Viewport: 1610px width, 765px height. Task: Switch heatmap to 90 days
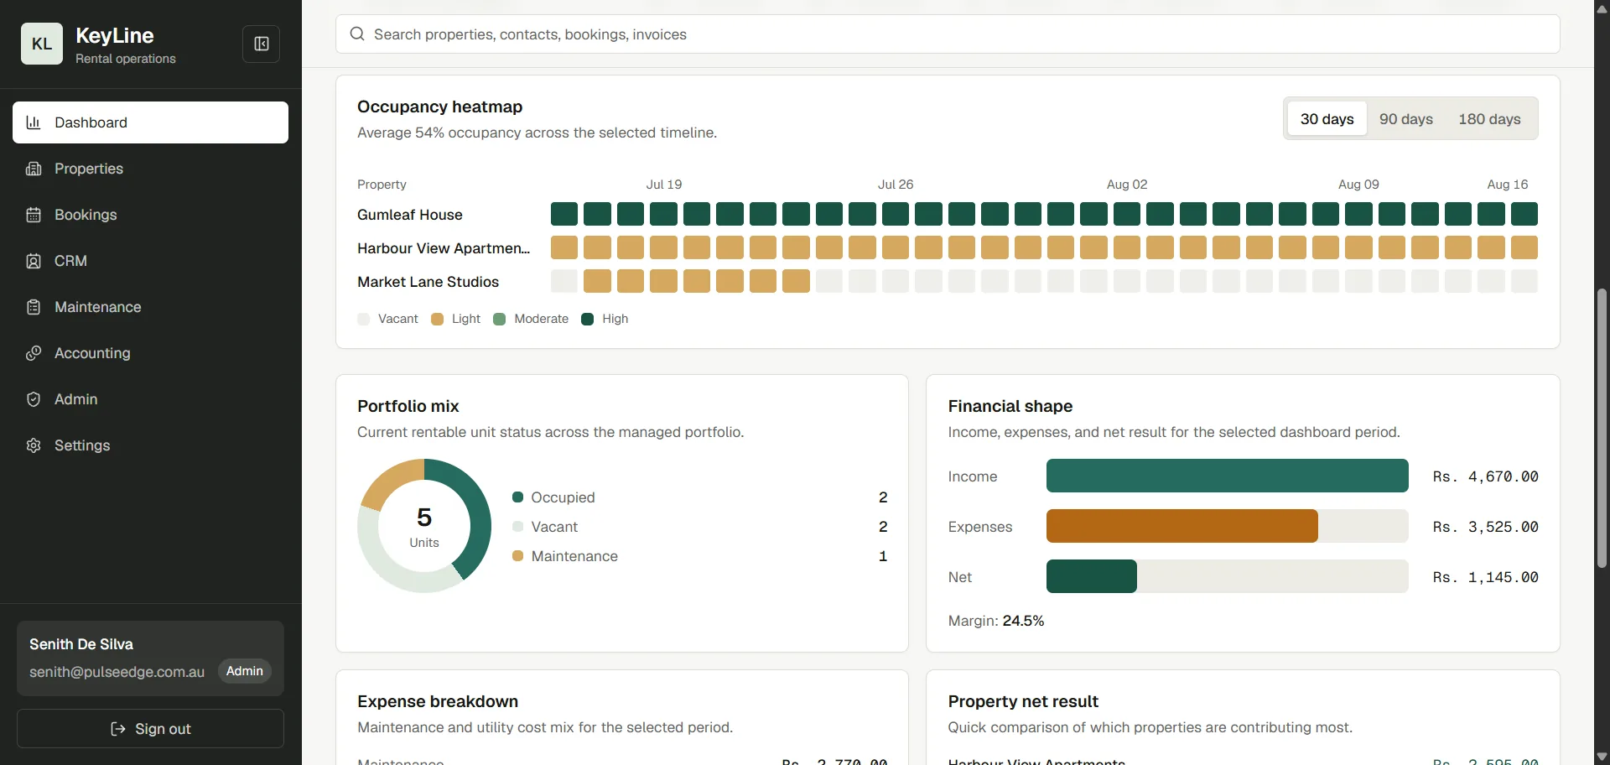(x=1405, y=119)
